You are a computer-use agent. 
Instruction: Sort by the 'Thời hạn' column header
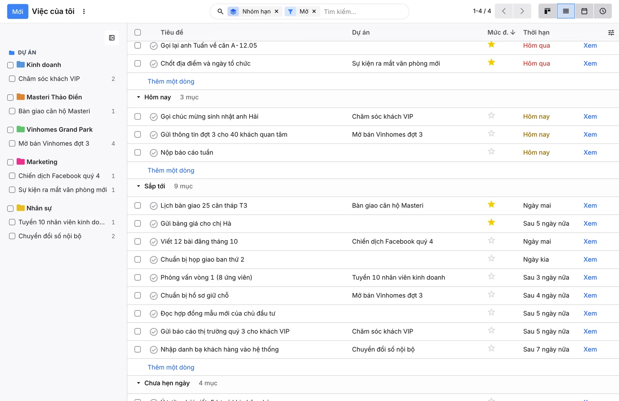click(536, 32)
